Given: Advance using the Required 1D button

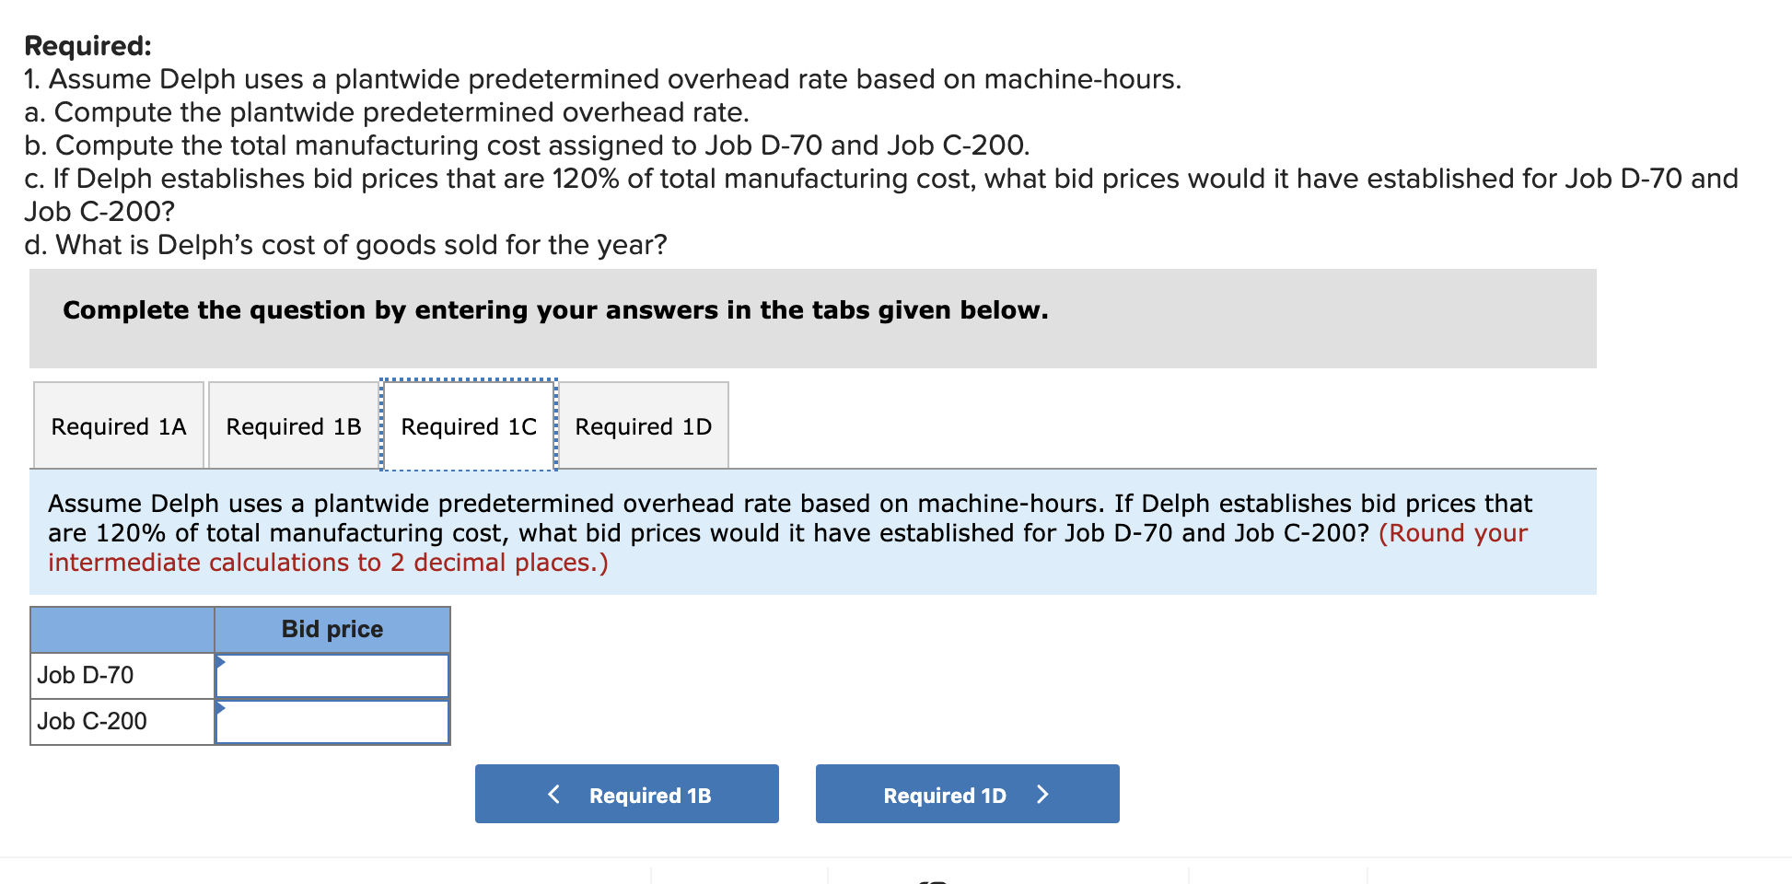Looking at the screenshot, I should tap(966, 794).
